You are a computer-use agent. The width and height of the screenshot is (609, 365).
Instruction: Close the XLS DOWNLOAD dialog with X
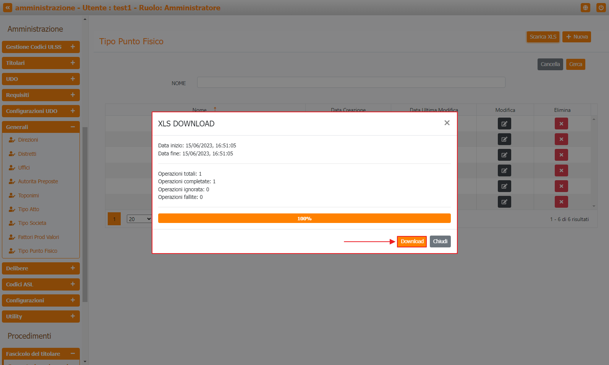447,123
